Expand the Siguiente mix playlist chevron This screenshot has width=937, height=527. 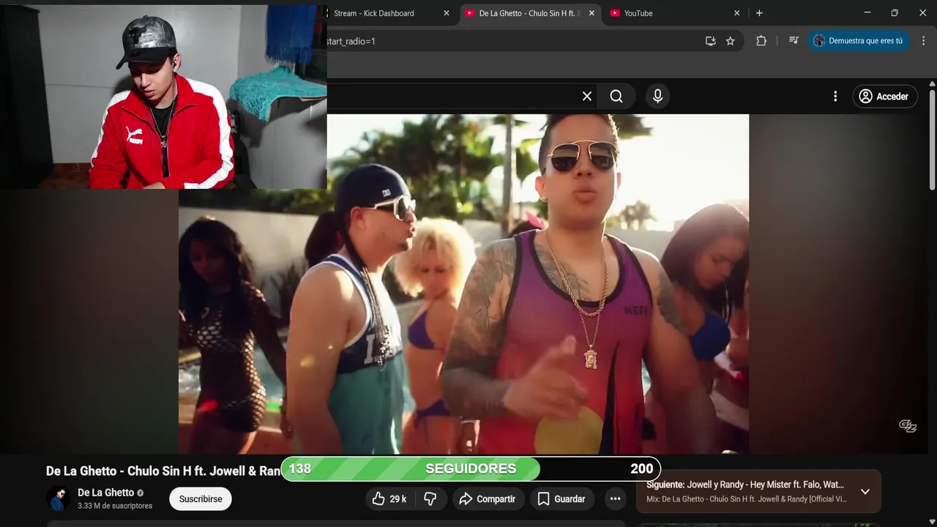pos(865,491)
